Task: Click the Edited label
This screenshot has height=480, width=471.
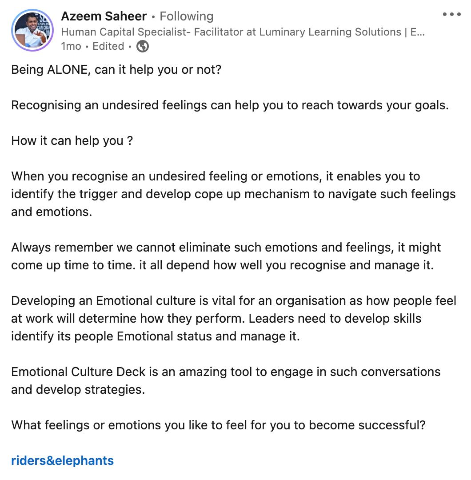Action: coord(108,46)
